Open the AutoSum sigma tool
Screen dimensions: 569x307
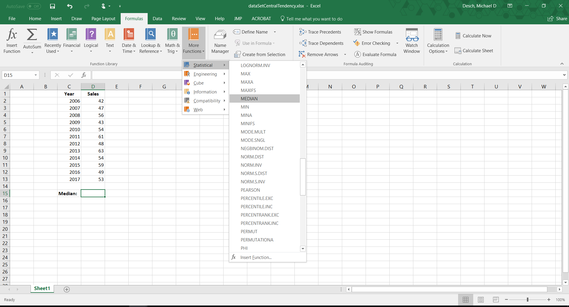[x=32, y=41]
